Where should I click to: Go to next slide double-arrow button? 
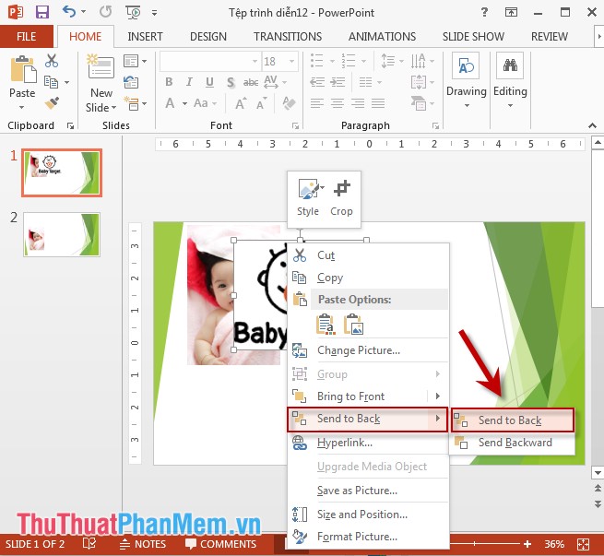pyautogui.click(x=598, y=503)
